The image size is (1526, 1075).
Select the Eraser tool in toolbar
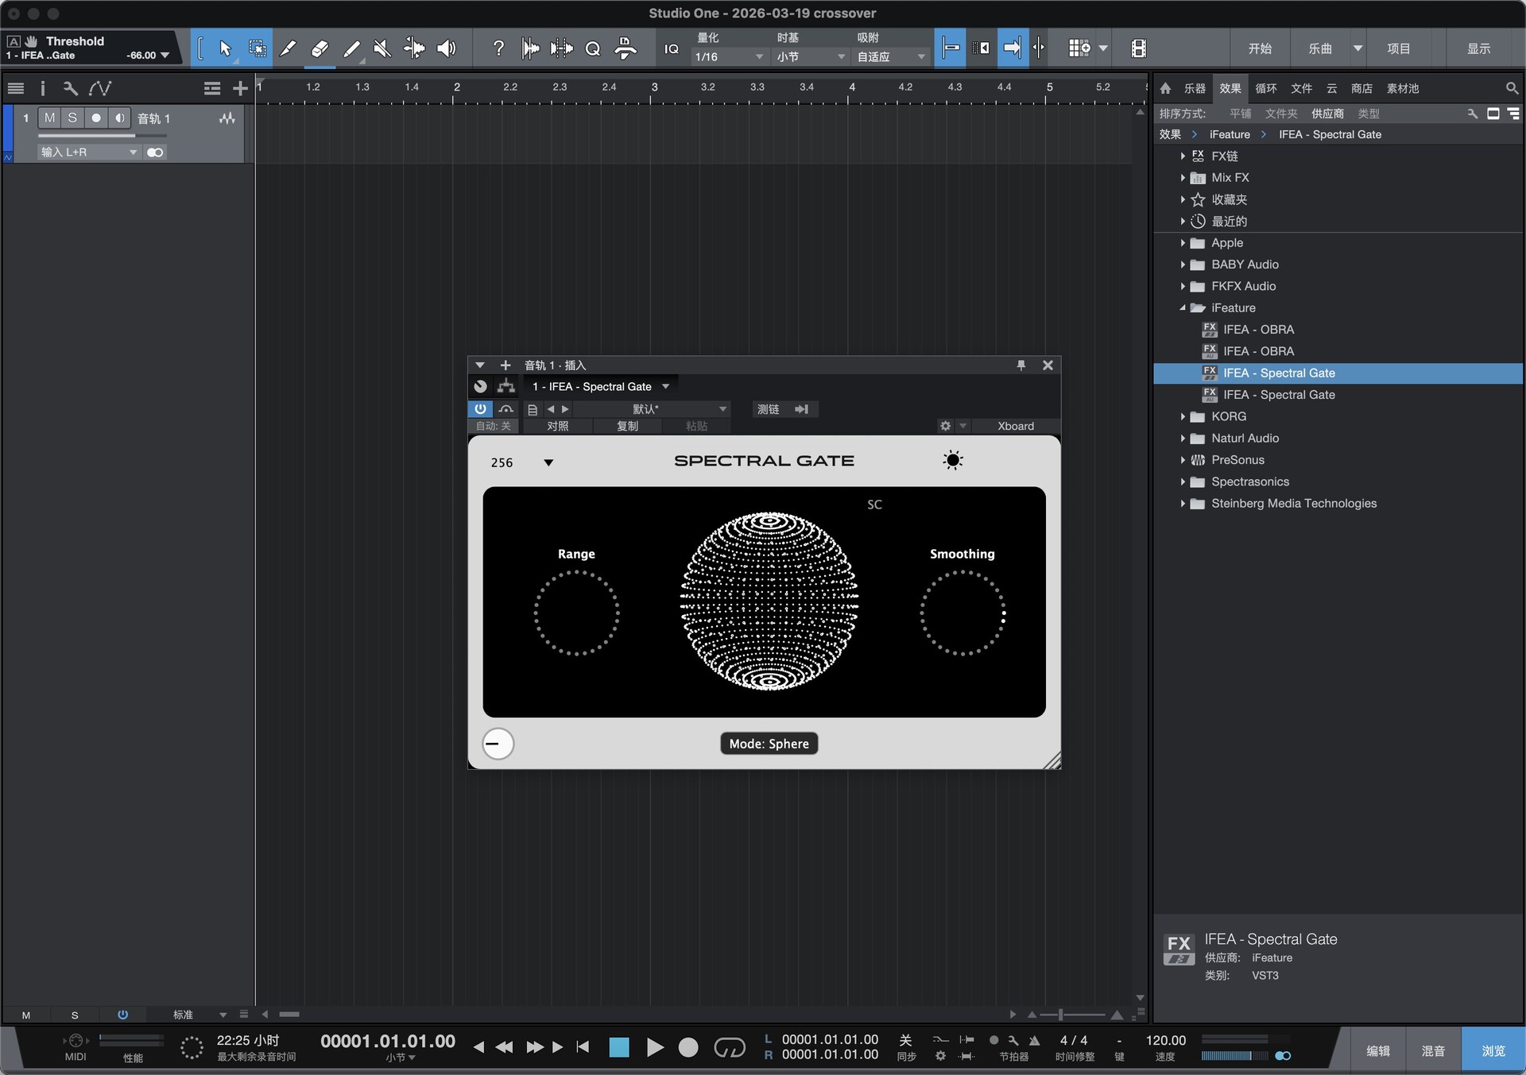pos(320,49)
